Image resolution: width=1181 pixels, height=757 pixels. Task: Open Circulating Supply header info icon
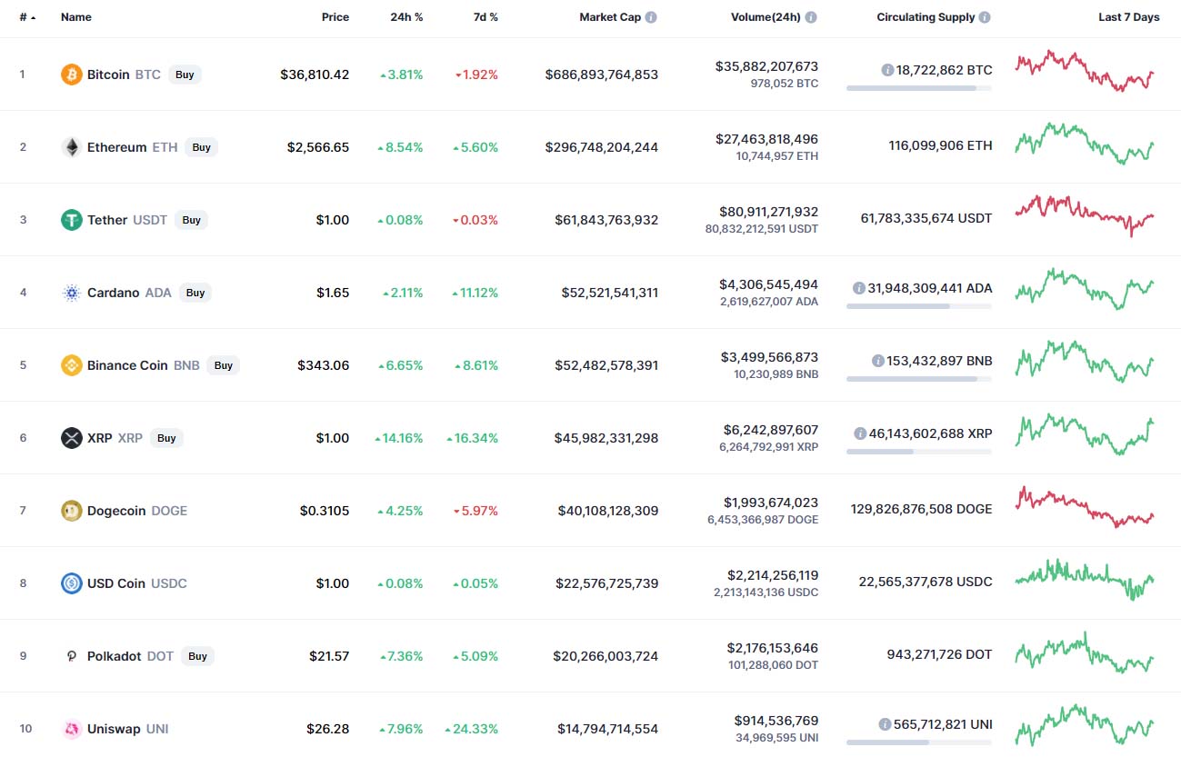coord(985,17)
